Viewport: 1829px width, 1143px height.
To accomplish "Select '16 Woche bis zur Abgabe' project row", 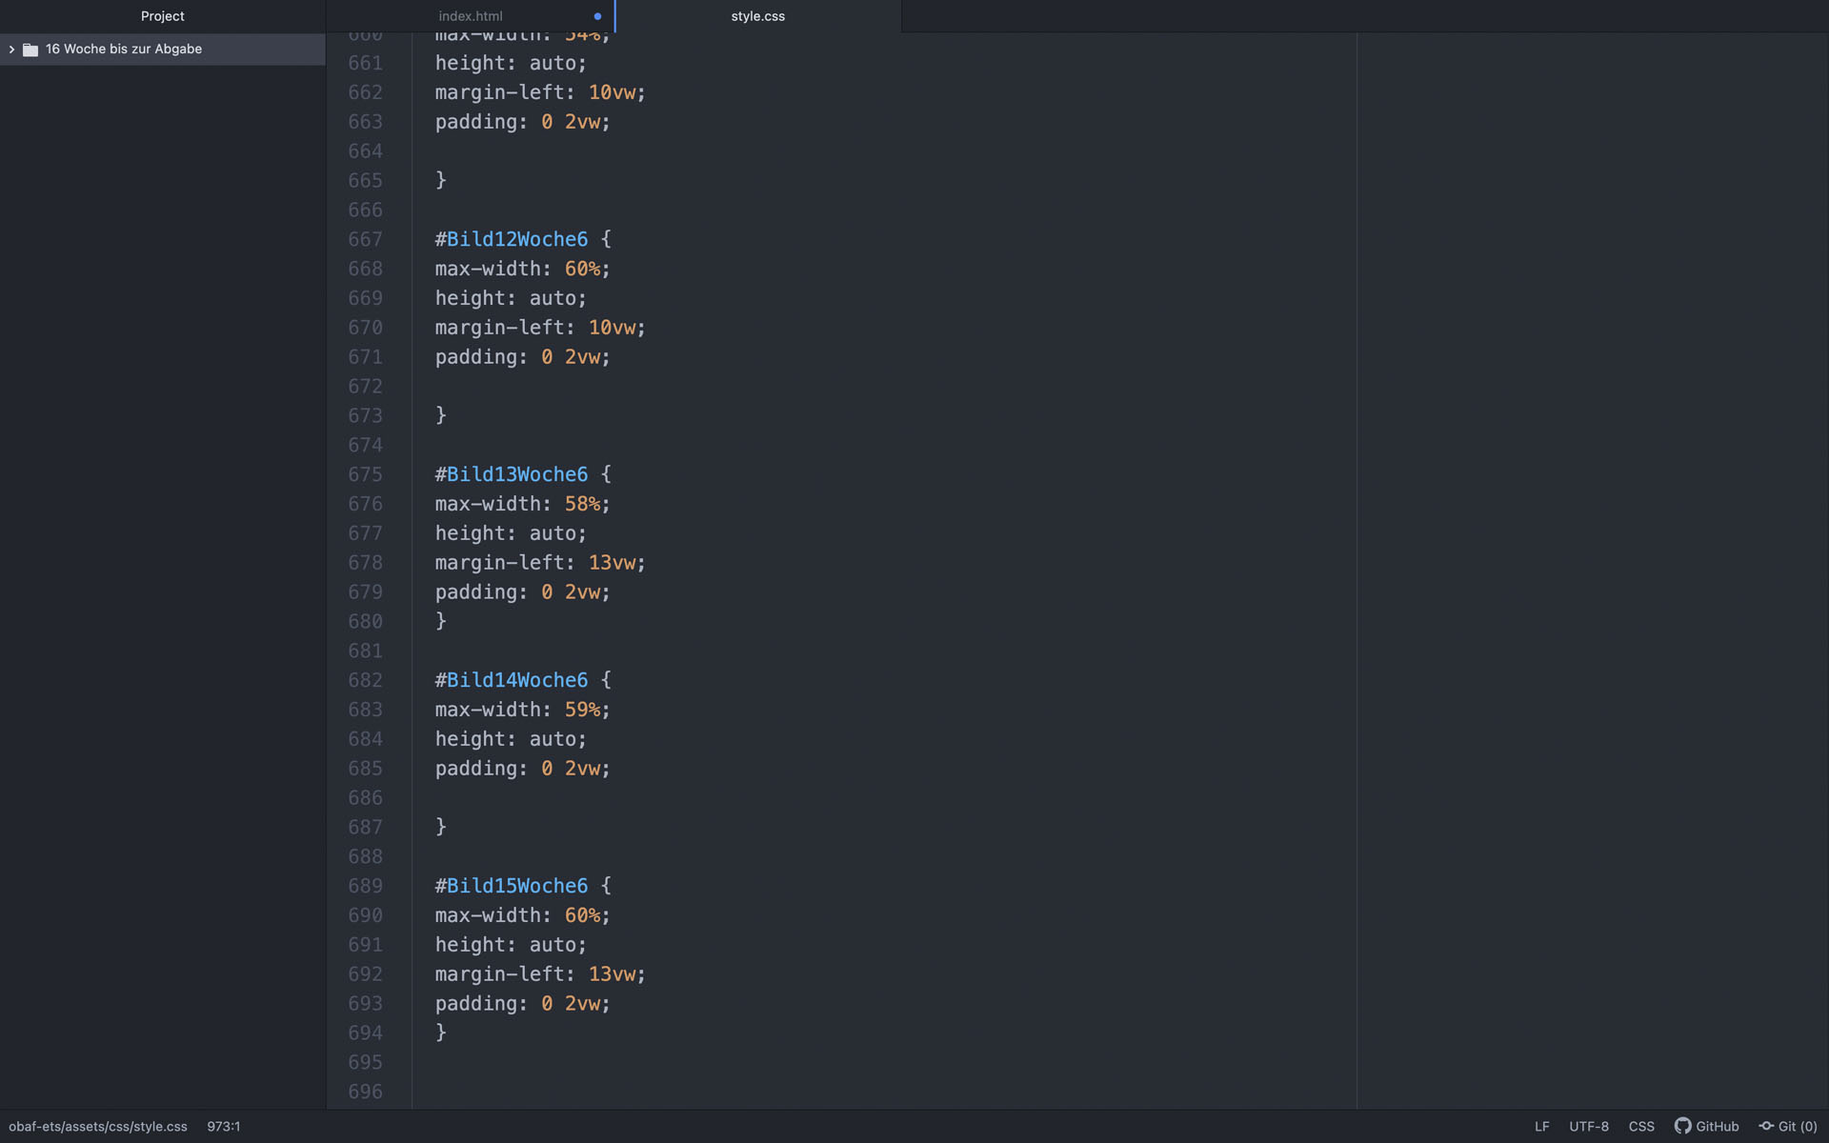I will (163, 50).
